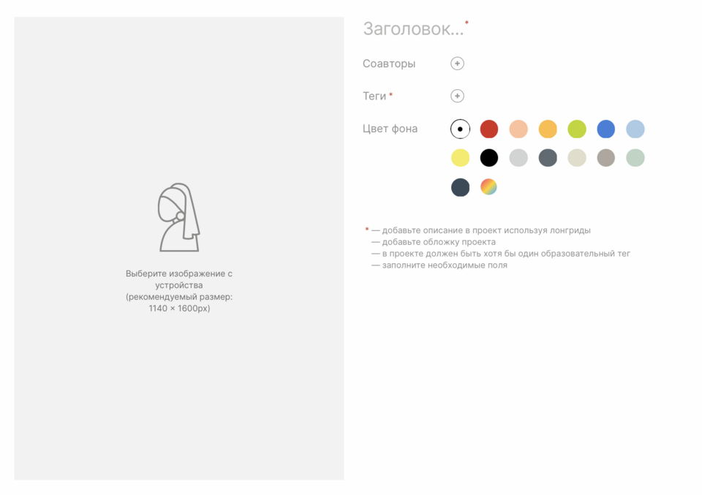Click the 'Выберите изображение с устройства' upload text
This screenshot has width=702, height=495.
179,279
